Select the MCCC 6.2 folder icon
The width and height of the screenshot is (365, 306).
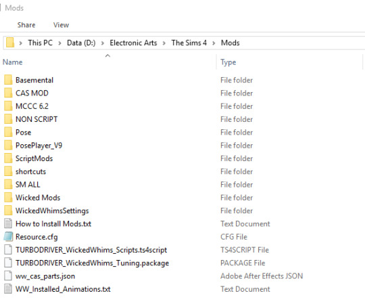click(x=8, y=106)
